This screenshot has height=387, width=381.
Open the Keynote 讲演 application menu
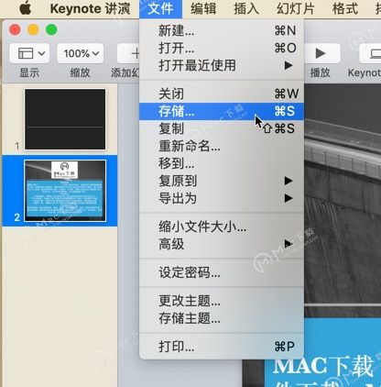(x=90, y=8)
